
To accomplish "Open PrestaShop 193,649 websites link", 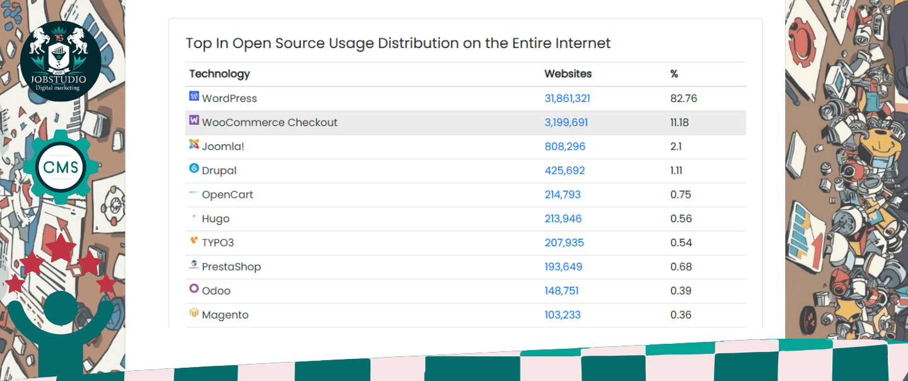I will pos(564,266).
